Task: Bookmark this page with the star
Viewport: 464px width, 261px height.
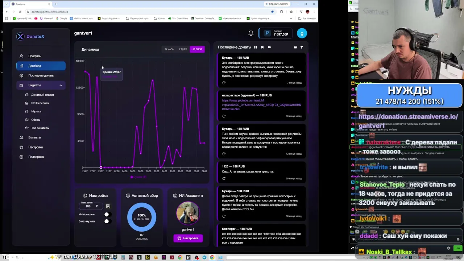Action: [x=272, y=12]
